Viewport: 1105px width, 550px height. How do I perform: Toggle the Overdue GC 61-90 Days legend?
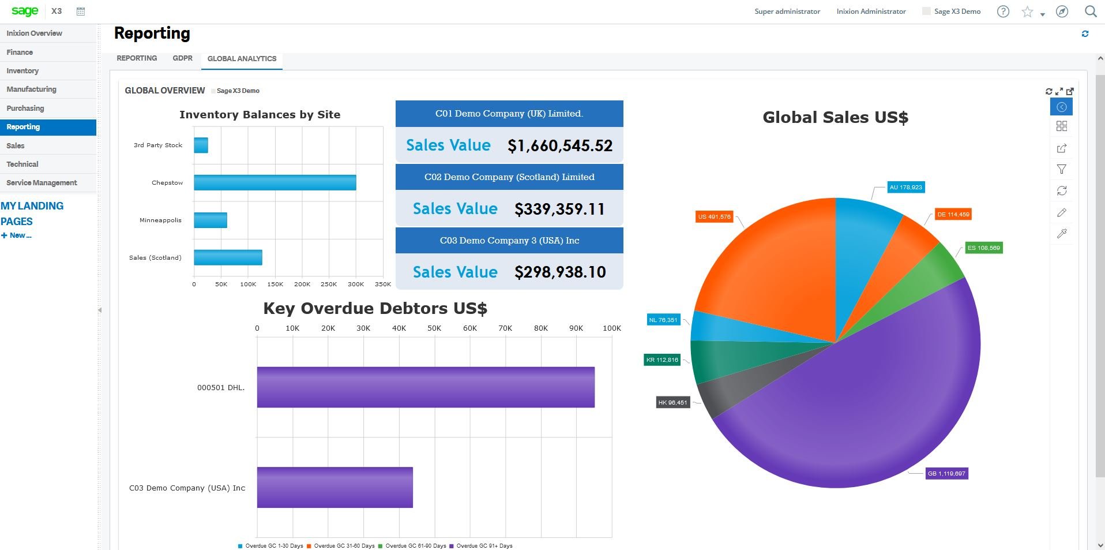click(412, 546)
